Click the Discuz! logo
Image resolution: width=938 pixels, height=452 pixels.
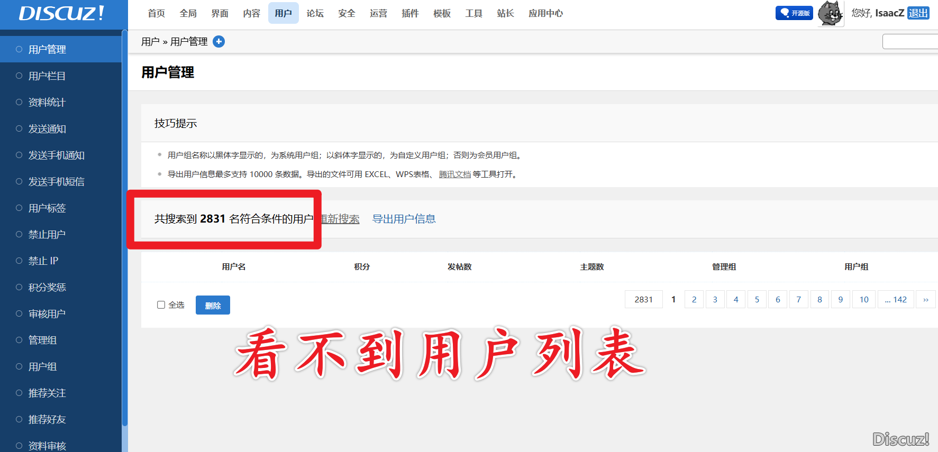coord(61,13)
